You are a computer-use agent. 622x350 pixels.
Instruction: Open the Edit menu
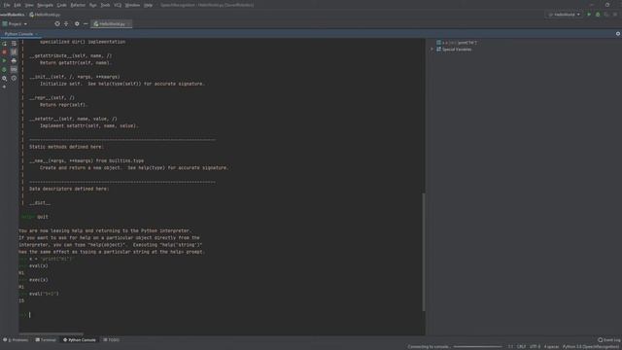coord(17,5)
